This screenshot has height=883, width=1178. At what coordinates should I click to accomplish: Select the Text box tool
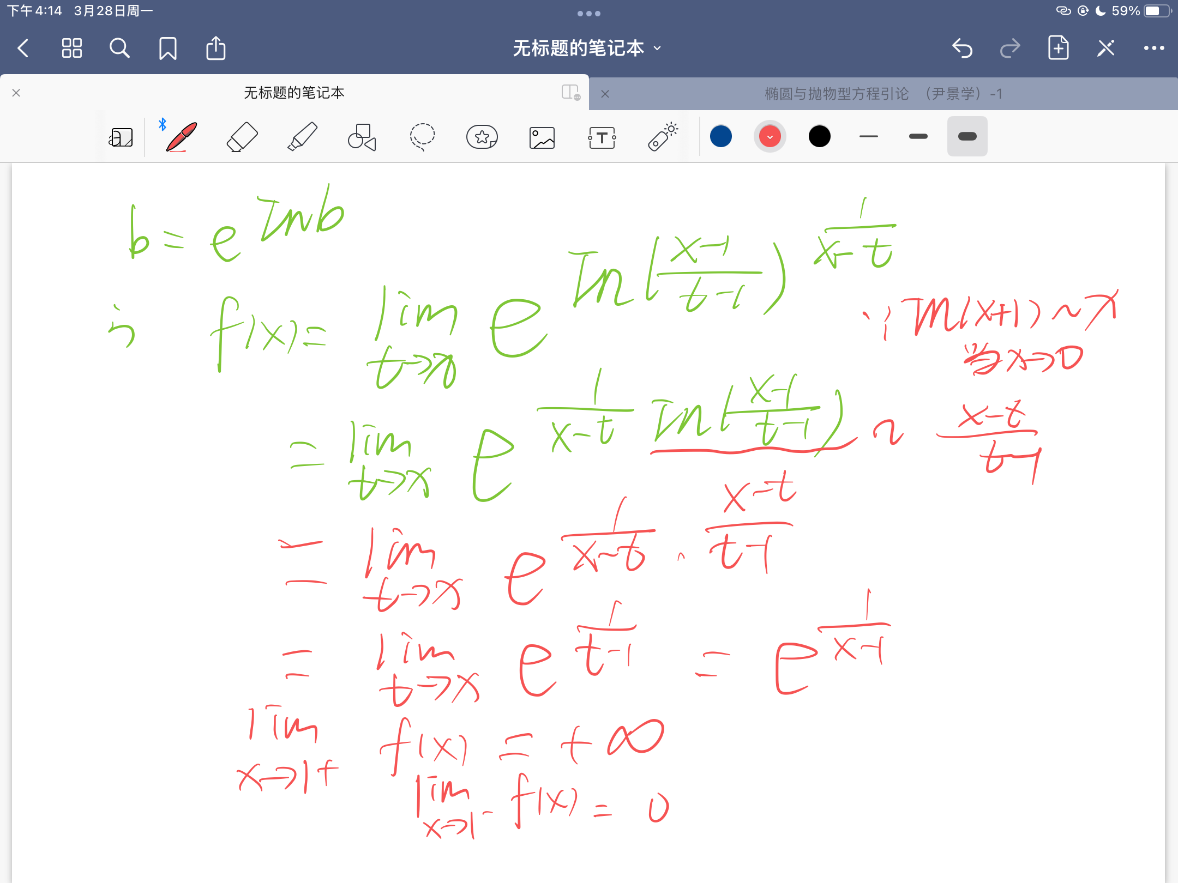602,138
